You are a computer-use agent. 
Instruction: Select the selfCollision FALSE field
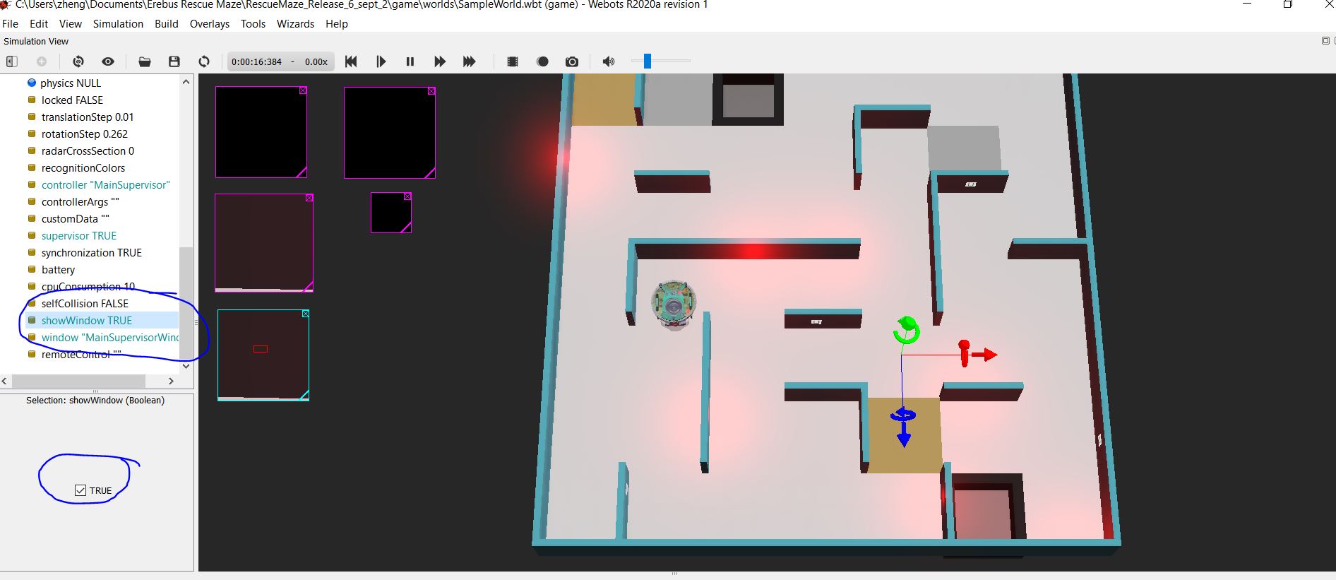(85, 304)
